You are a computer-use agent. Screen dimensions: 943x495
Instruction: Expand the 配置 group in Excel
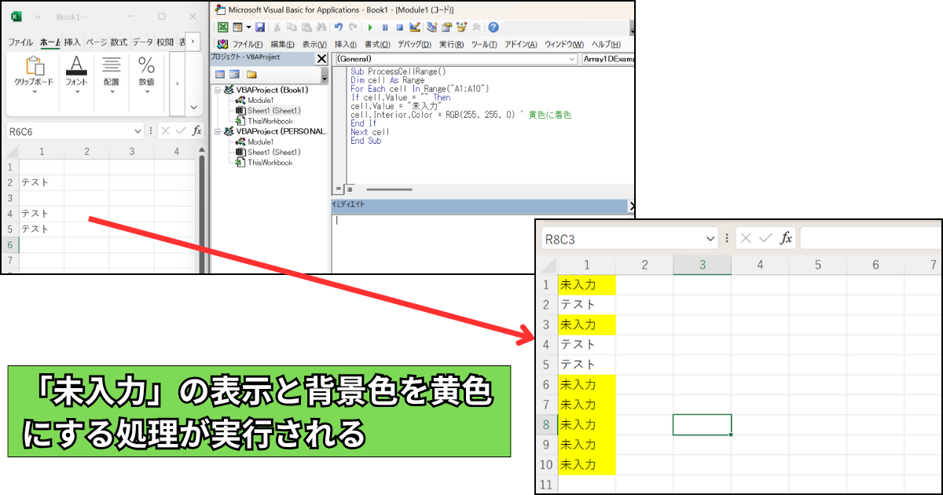[112, 92]
